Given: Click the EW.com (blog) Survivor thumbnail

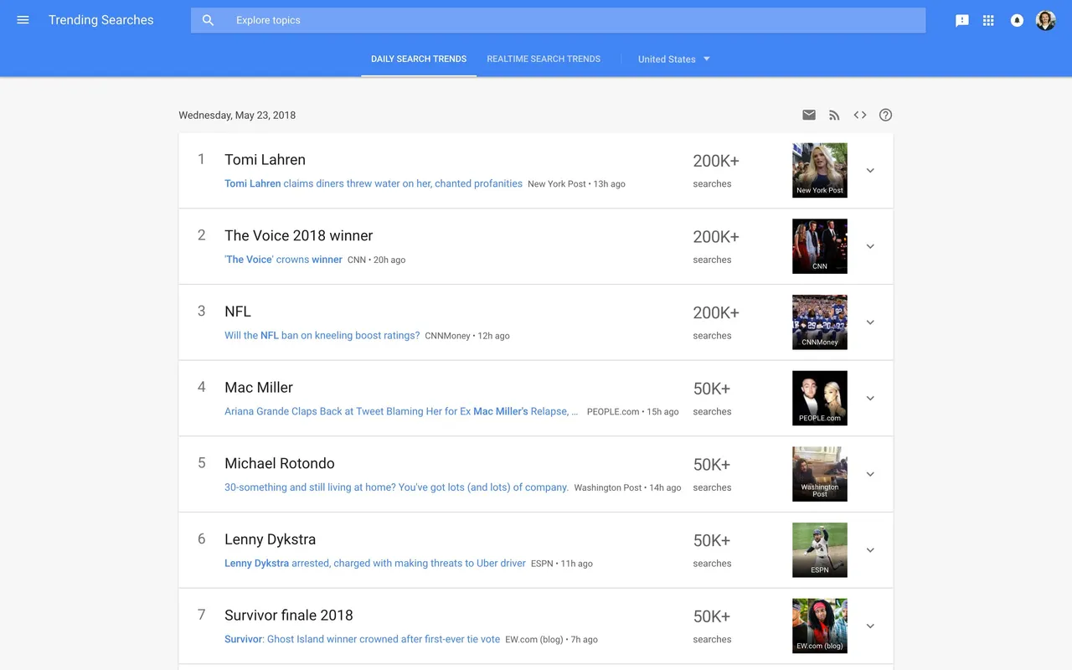Looking at the screenshot, I should click(x=820, y=626).
